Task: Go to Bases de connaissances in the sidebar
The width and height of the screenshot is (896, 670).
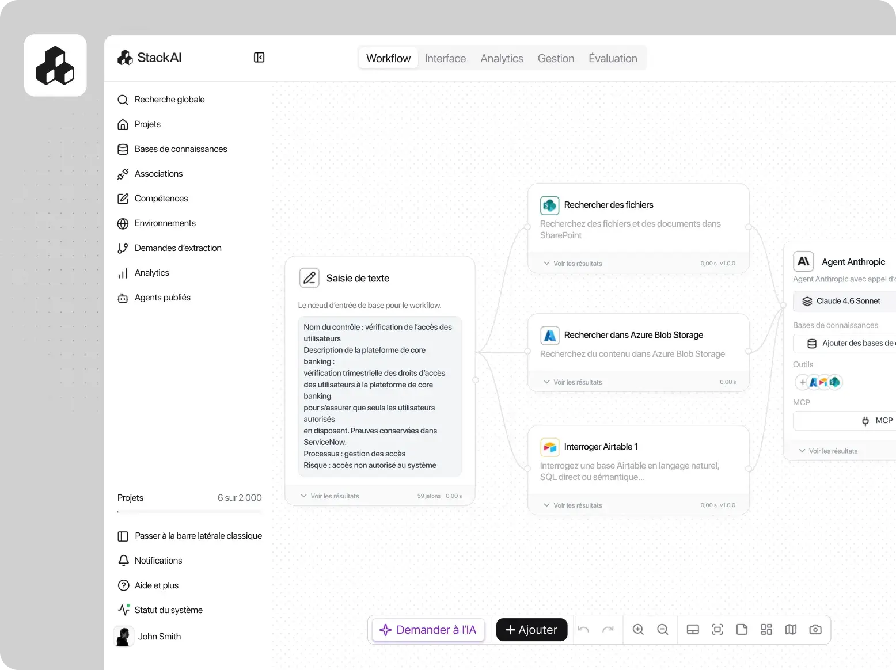Action: 172,149
